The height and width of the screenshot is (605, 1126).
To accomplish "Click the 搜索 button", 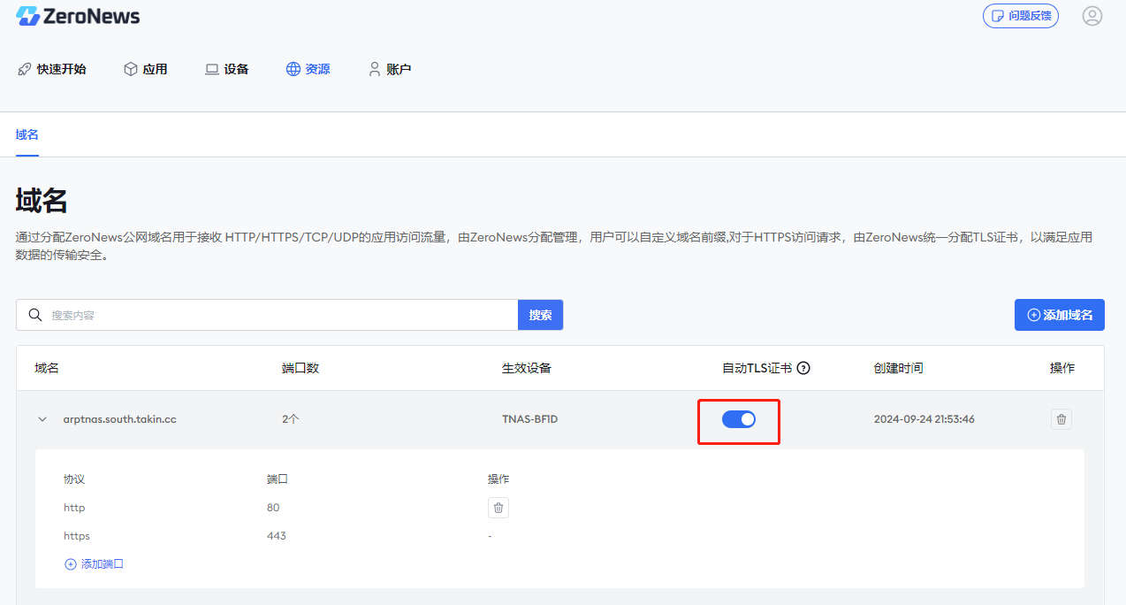I will pos(540,315).
